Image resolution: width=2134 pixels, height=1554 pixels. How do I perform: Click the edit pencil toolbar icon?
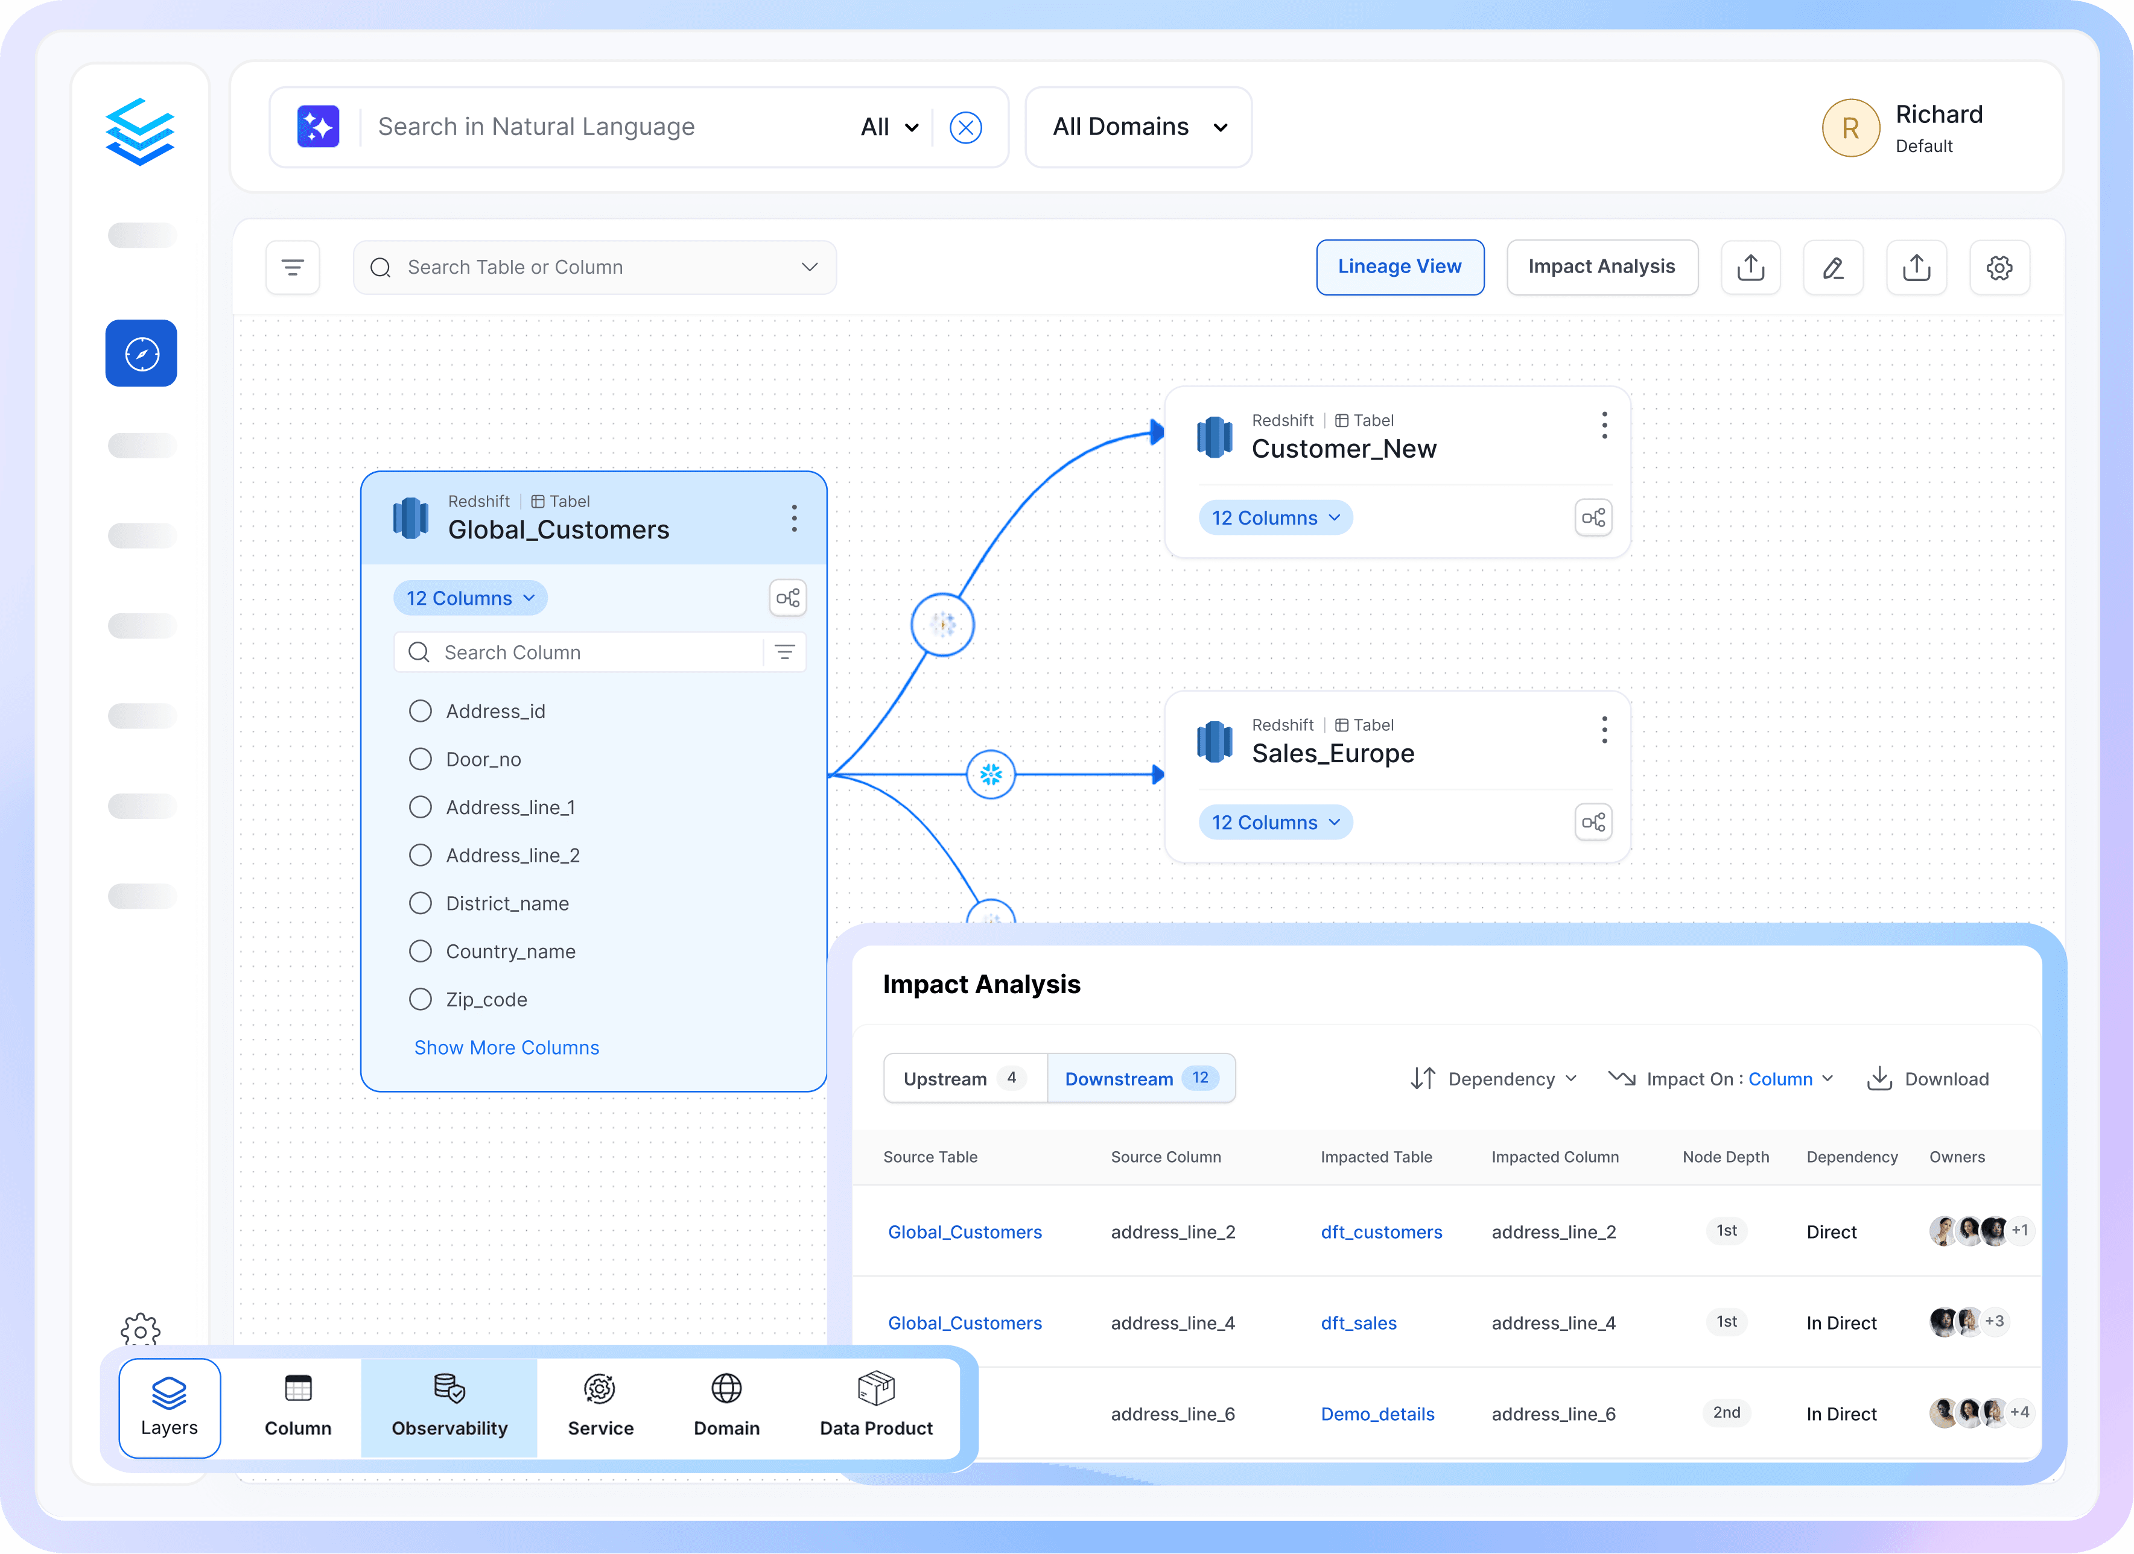click(1832, 268)
